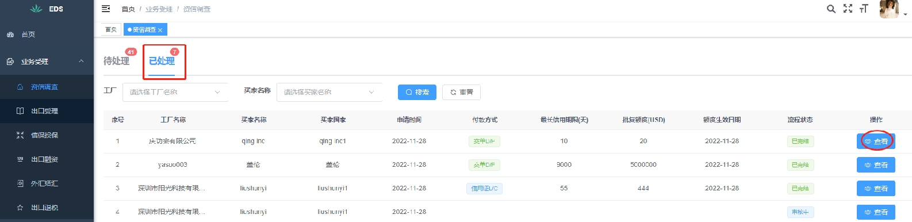
Task: Click 查看 for row 3 with 444 quota
Action: tap(876, 189)
